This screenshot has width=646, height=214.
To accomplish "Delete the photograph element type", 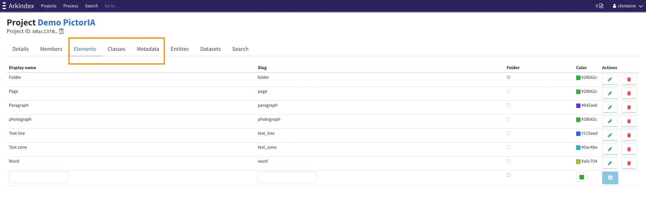I will pyautogui.click(x=629, y=121).
